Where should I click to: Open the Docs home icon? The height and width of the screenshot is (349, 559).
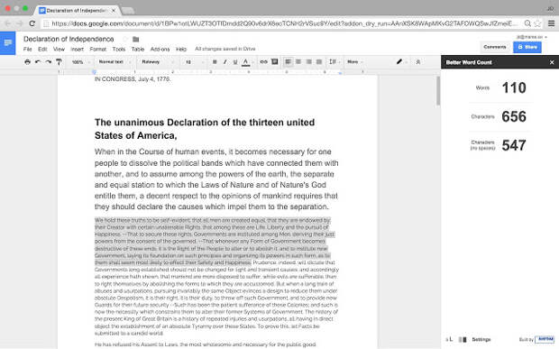click(7, 43)
